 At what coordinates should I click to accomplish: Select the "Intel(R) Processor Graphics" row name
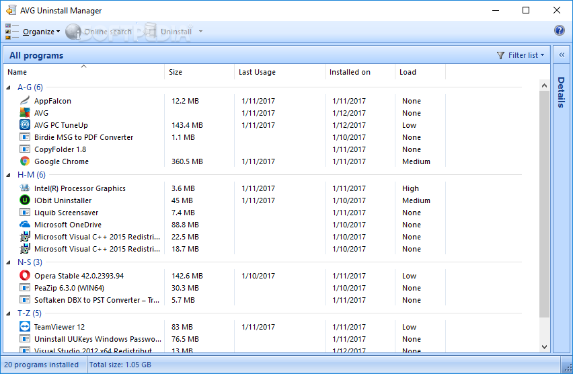[x=79, y=188]
